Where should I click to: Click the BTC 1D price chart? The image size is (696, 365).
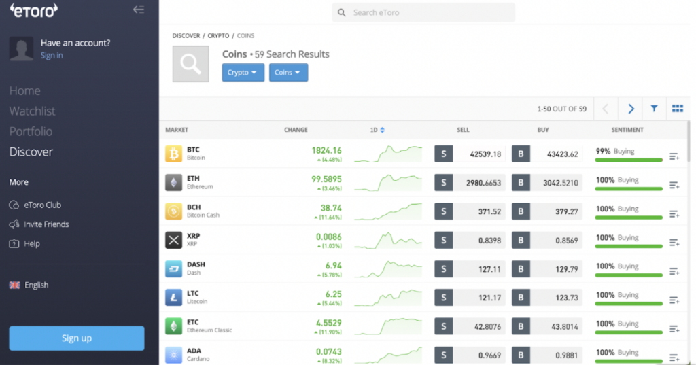[388, 154]
